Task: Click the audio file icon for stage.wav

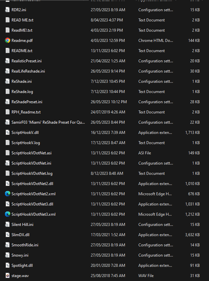Action: pyautogui.click(x=8, y=276)
